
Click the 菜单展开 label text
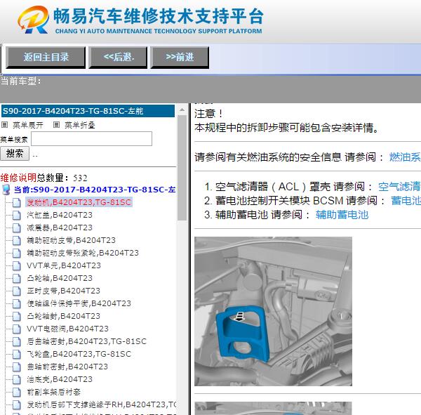tap(28, 125)
